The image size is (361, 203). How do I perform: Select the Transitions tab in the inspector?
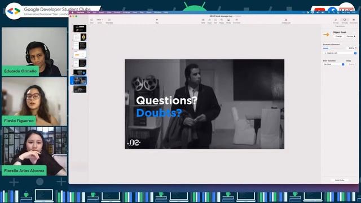(340, 27)
